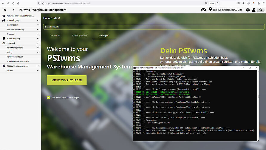Open the browser hamburger menu
266x150 pixels.
[263, 3]
